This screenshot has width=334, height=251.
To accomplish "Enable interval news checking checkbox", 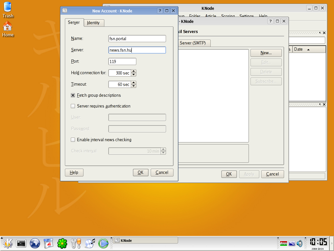I will [x=73, y=140].
